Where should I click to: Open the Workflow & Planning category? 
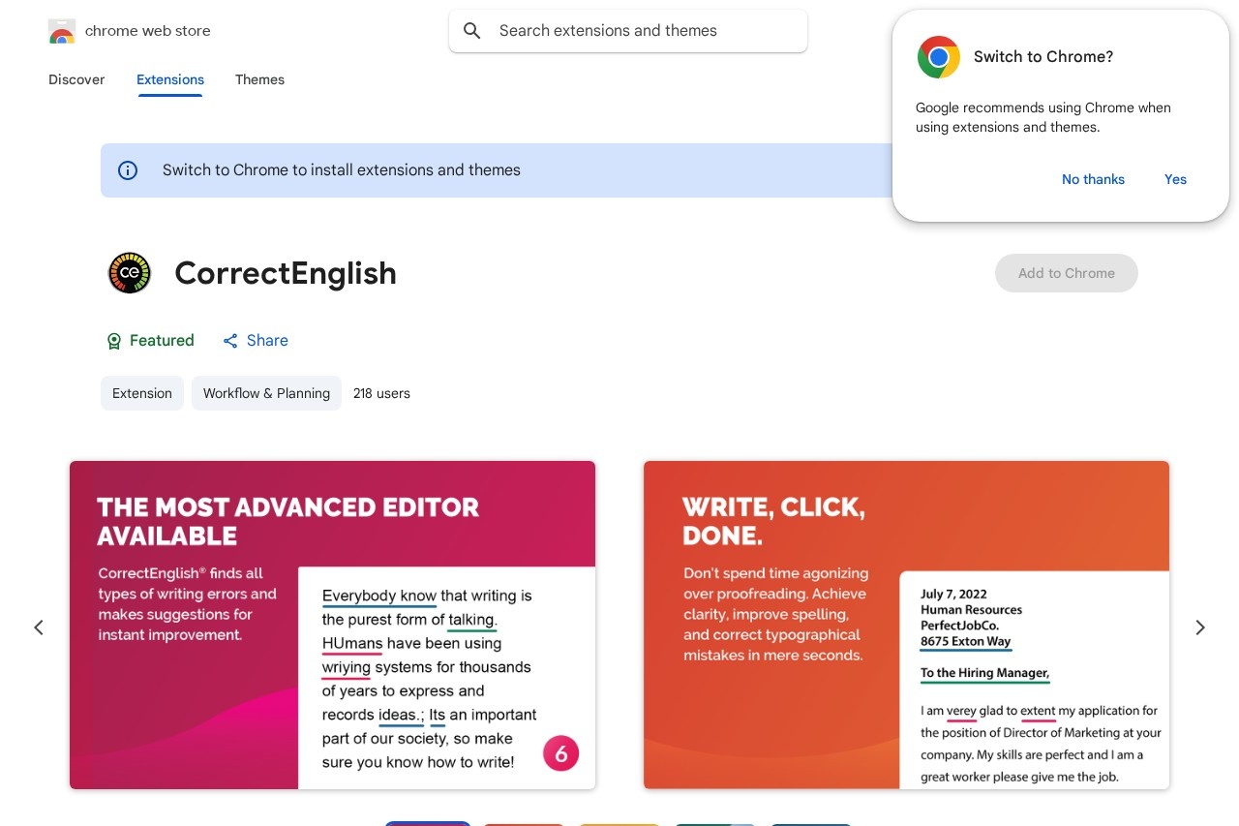pyautogui.click(x=266, y=393)
